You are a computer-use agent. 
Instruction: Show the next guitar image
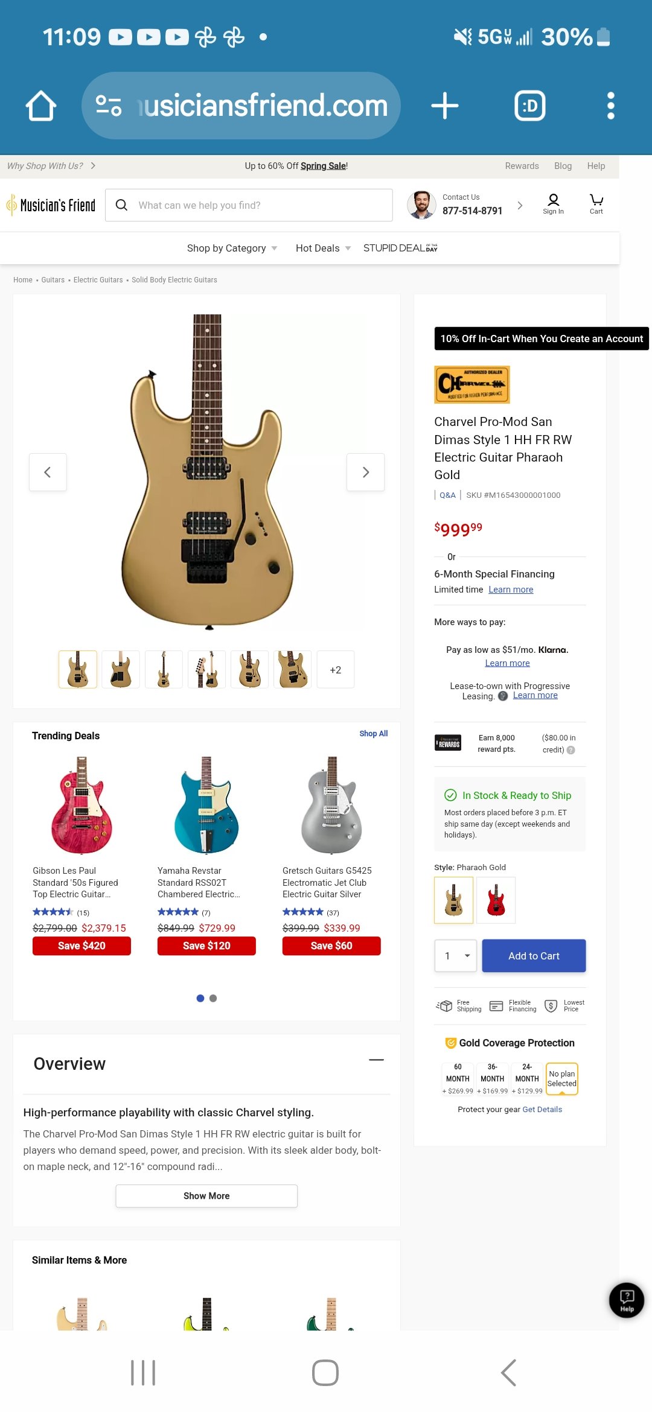point(365,472)
